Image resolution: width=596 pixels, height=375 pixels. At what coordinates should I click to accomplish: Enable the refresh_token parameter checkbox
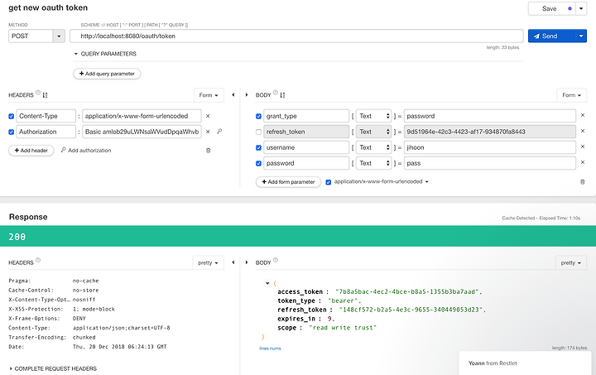[258, 132]
